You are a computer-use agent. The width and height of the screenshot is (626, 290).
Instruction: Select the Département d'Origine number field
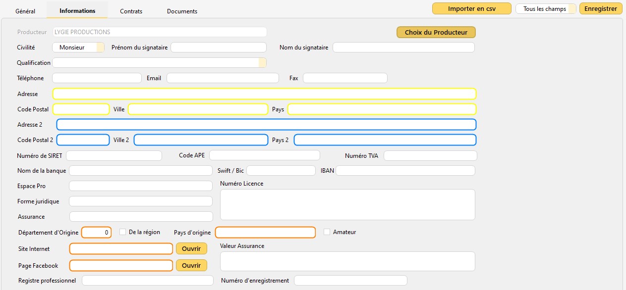click(x=96, y=232)
